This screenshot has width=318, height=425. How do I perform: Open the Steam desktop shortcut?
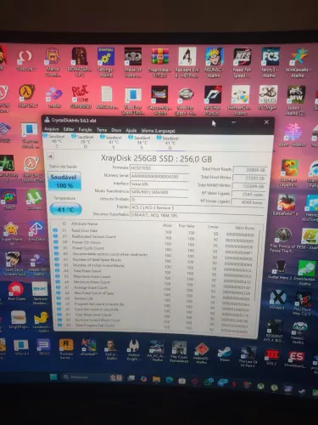[225, 354]
